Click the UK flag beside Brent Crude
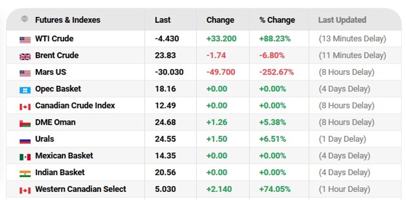 (x=25, y=56)
